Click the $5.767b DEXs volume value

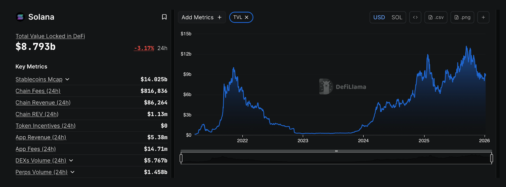(156, 161)
